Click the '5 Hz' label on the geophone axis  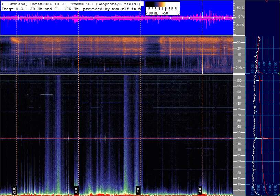(239, 68)
